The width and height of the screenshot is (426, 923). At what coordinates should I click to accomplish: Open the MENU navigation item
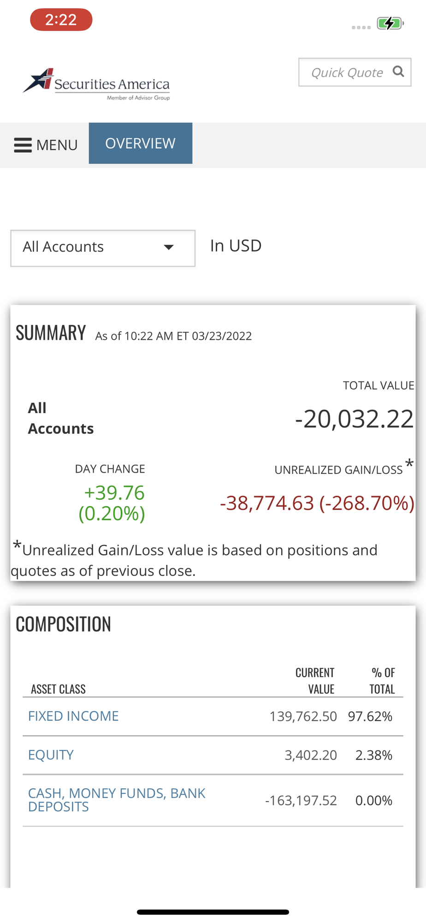57,145
